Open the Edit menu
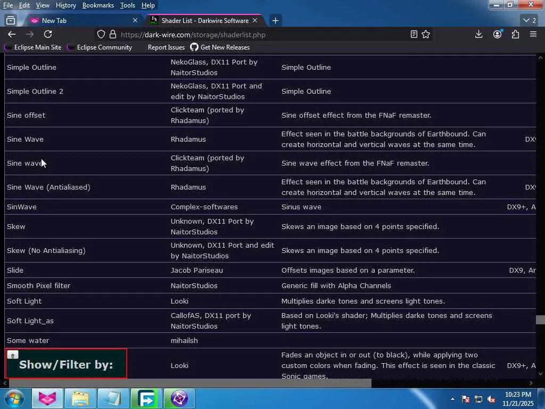 point(24,5)
